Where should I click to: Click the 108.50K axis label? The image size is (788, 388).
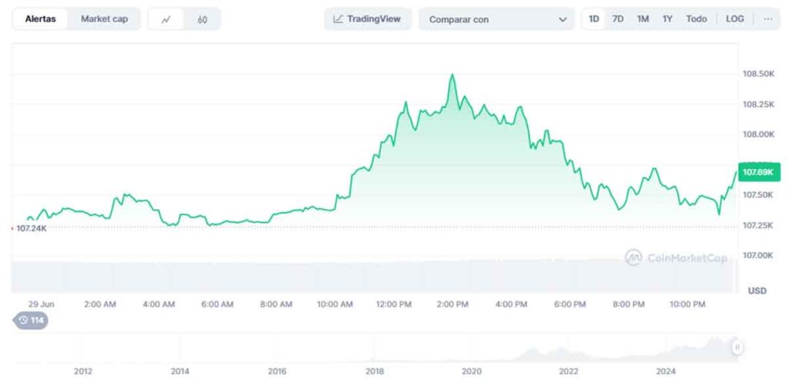pos(758,74)
